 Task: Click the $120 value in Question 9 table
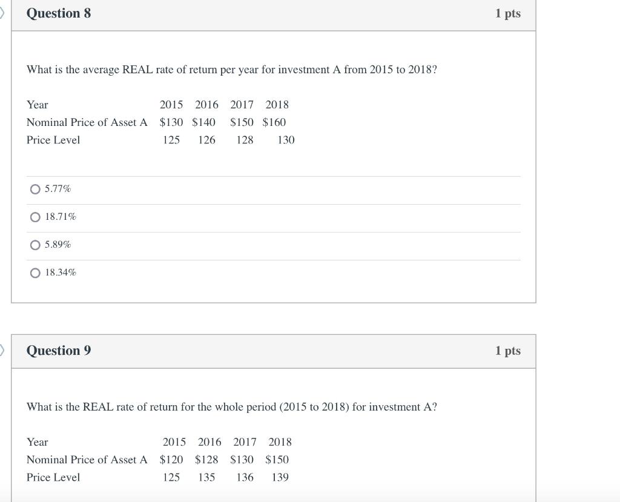click(171, 460)
